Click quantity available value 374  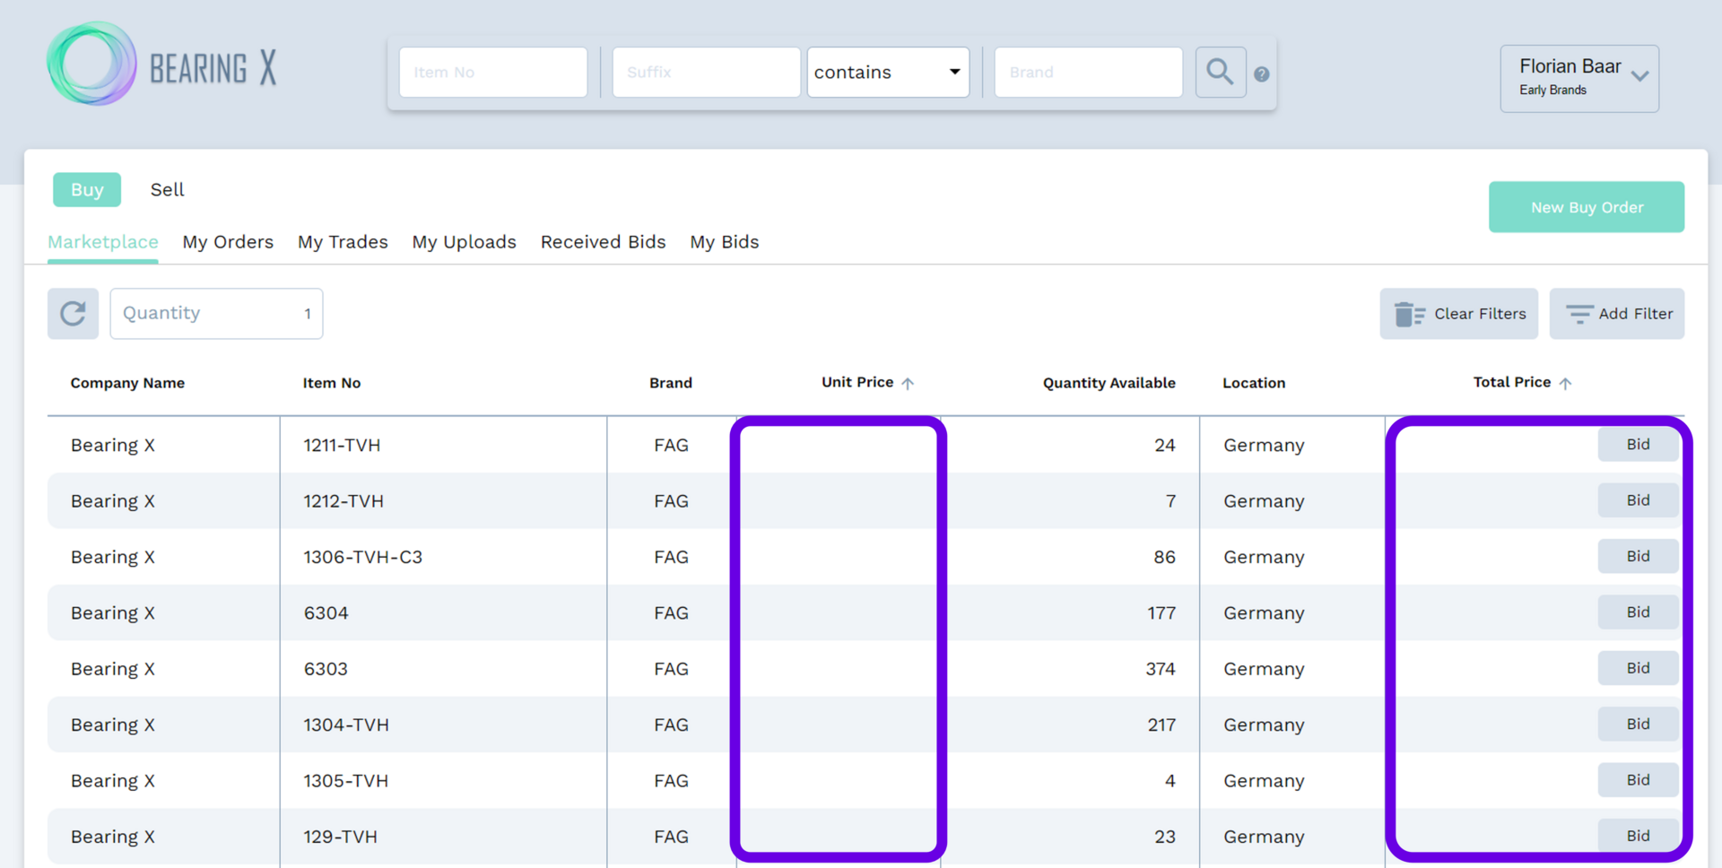tap(1161, 669)
